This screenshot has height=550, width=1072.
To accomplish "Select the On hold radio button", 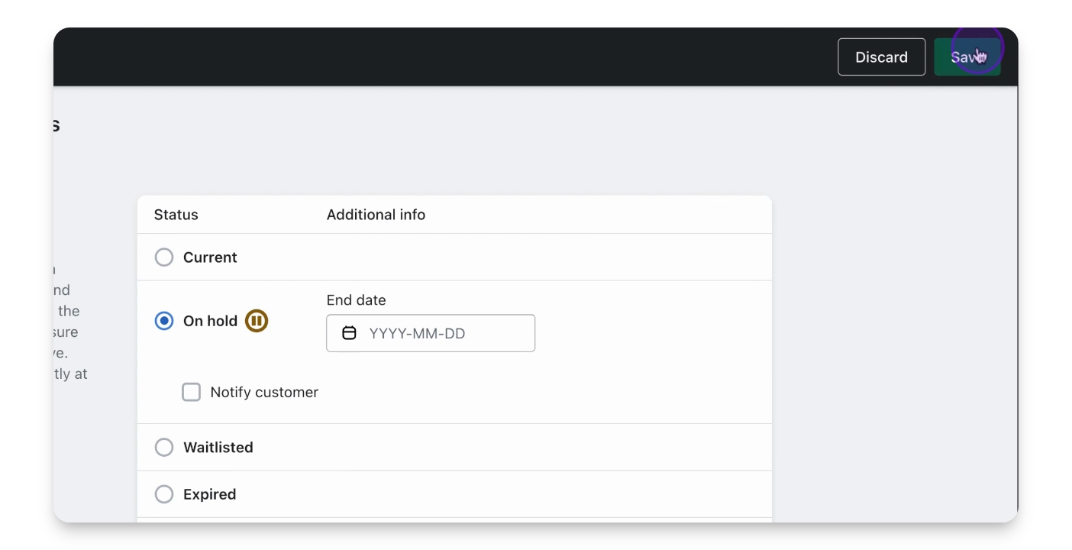I will [x=164, y=321].
